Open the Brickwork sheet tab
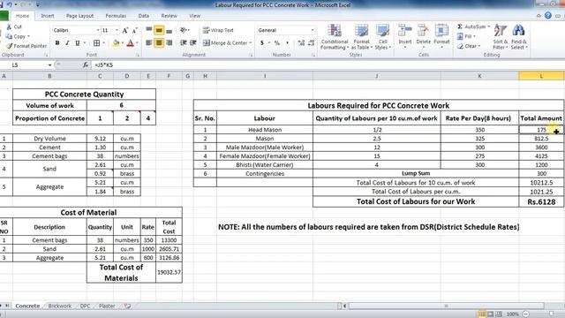The height and width of the screenshot is (318, 565). click(60, 306)
